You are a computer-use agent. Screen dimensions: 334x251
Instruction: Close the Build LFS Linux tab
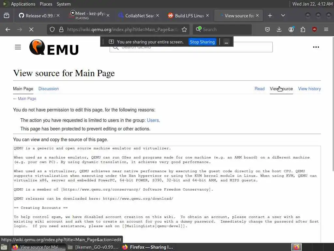[207, 16]
